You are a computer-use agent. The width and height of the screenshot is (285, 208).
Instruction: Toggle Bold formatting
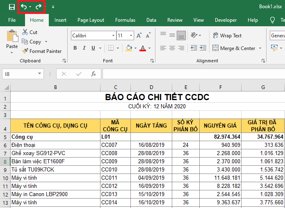pos(75,48)
